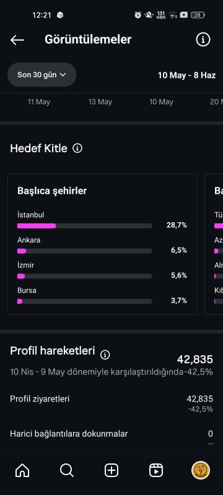The image size is (223, 495).
Task: Open the Home feed tab
Action: (22, 471)
